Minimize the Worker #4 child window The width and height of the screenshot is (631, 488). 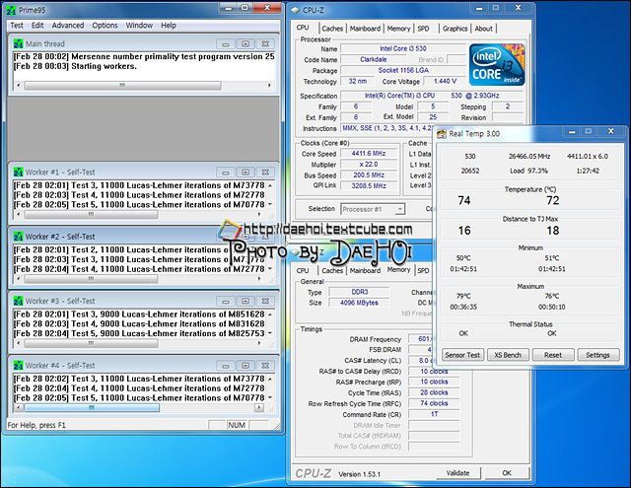[226, 366]
